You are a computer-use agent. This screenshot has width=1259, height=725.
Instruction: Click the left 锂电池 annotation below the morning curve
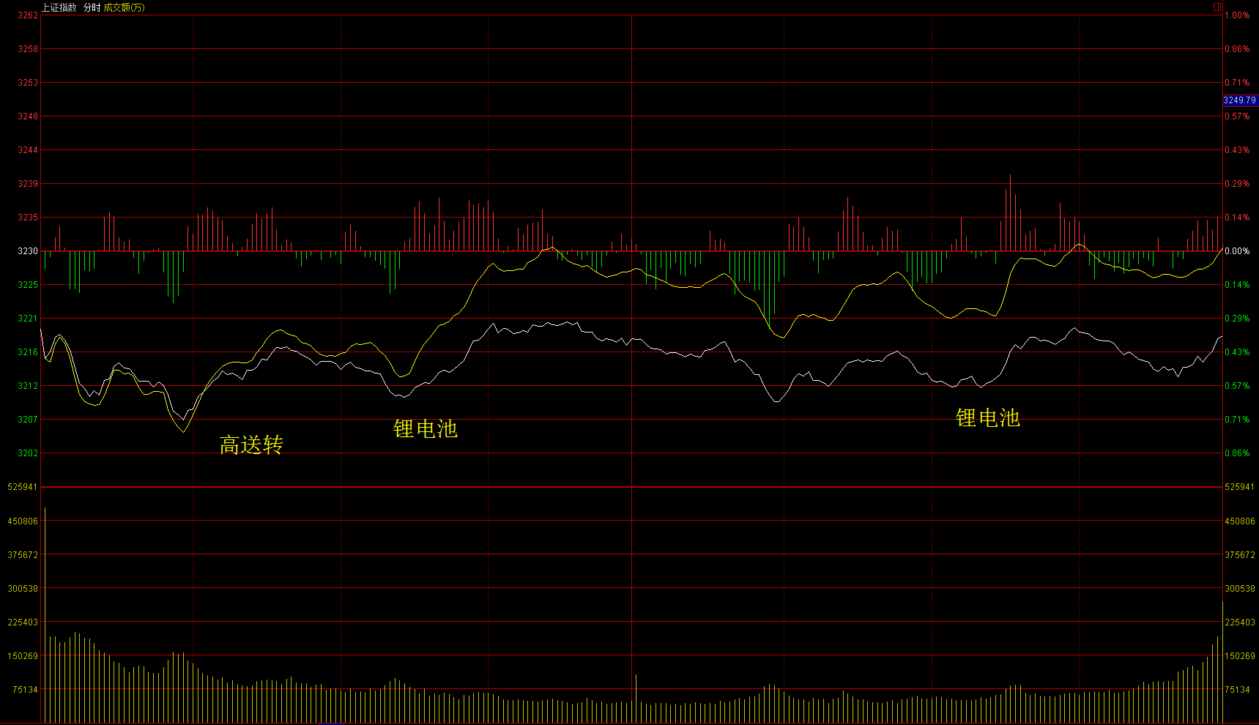(x=425, y=428)
